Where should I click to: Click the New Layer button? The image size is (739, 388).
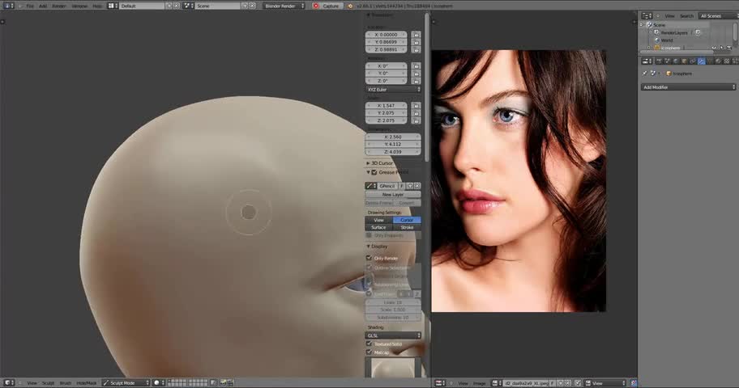point(393,195)
